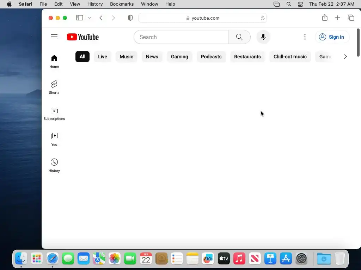The width and height of the screenshot is (361, 270).
Task: Select the All filter chip
Action: click(82, 57)
